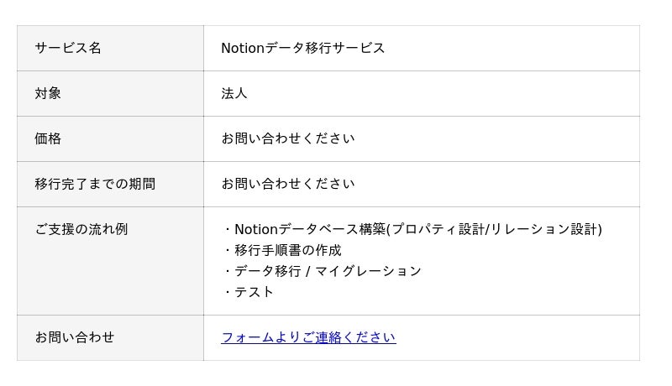Image resolution: width=672 pixels, height=386 pixels.
Task: Click the Notionデータ移行サービス text
Action: [303, 48]
